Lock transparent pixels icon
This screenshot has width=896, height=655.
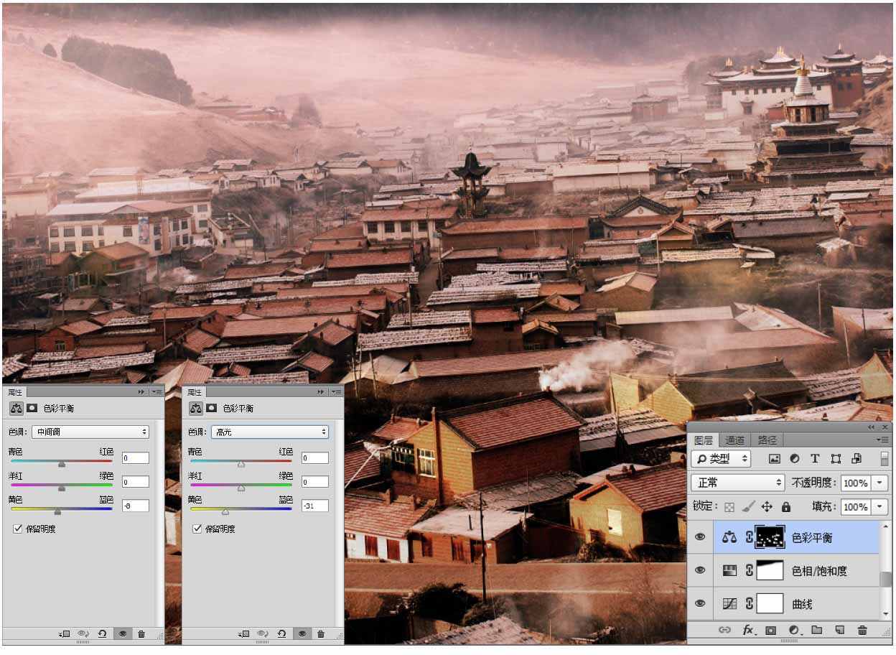729,506
